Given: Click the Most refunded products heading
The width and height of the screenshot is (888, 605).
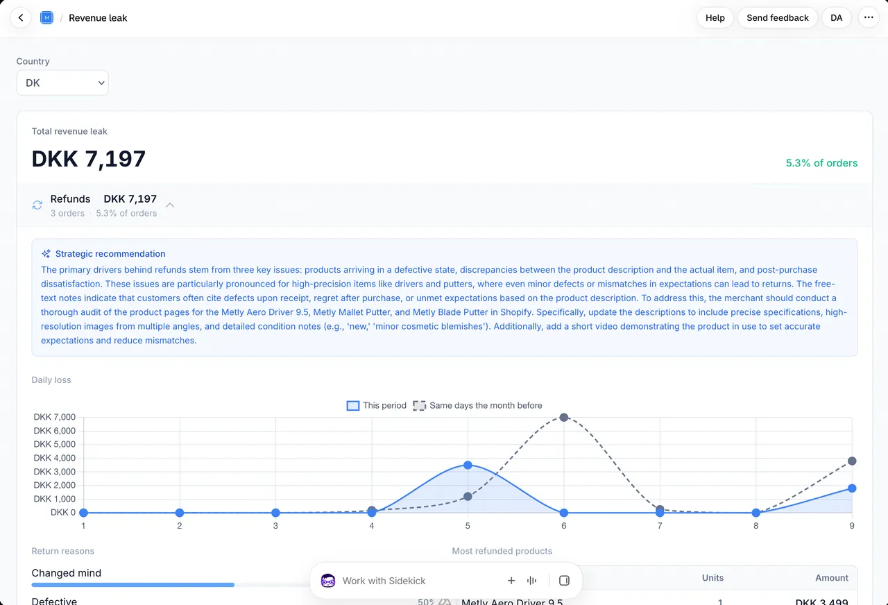Looking at the screenshot, I should tap(502, 551).
